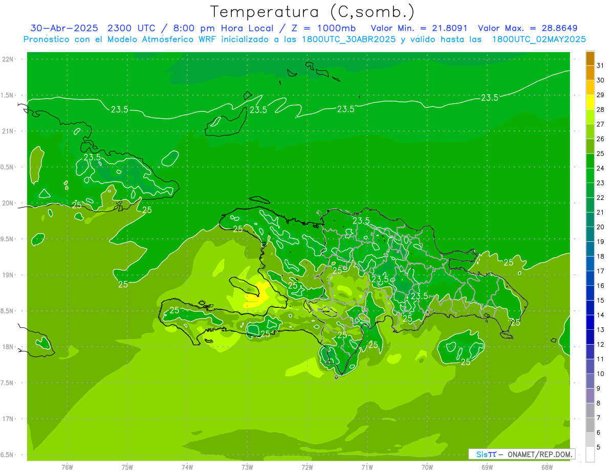The height and width of the screenshot is (474, 614).
Task: Click the dark orange legend band above 31
Action: coord(590,58)
